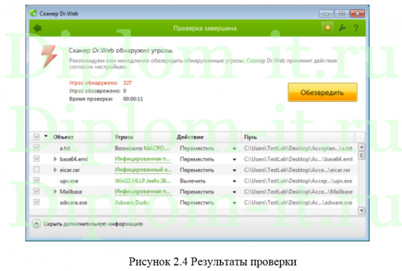402x271 pixels.
Task: Go back using the green arrow icon
Action: (x=38, y=28)
